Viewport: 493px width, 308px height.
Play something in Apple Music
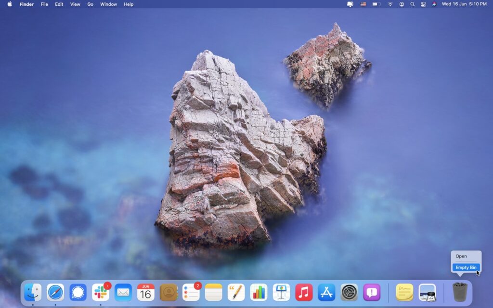coord(303,291)
